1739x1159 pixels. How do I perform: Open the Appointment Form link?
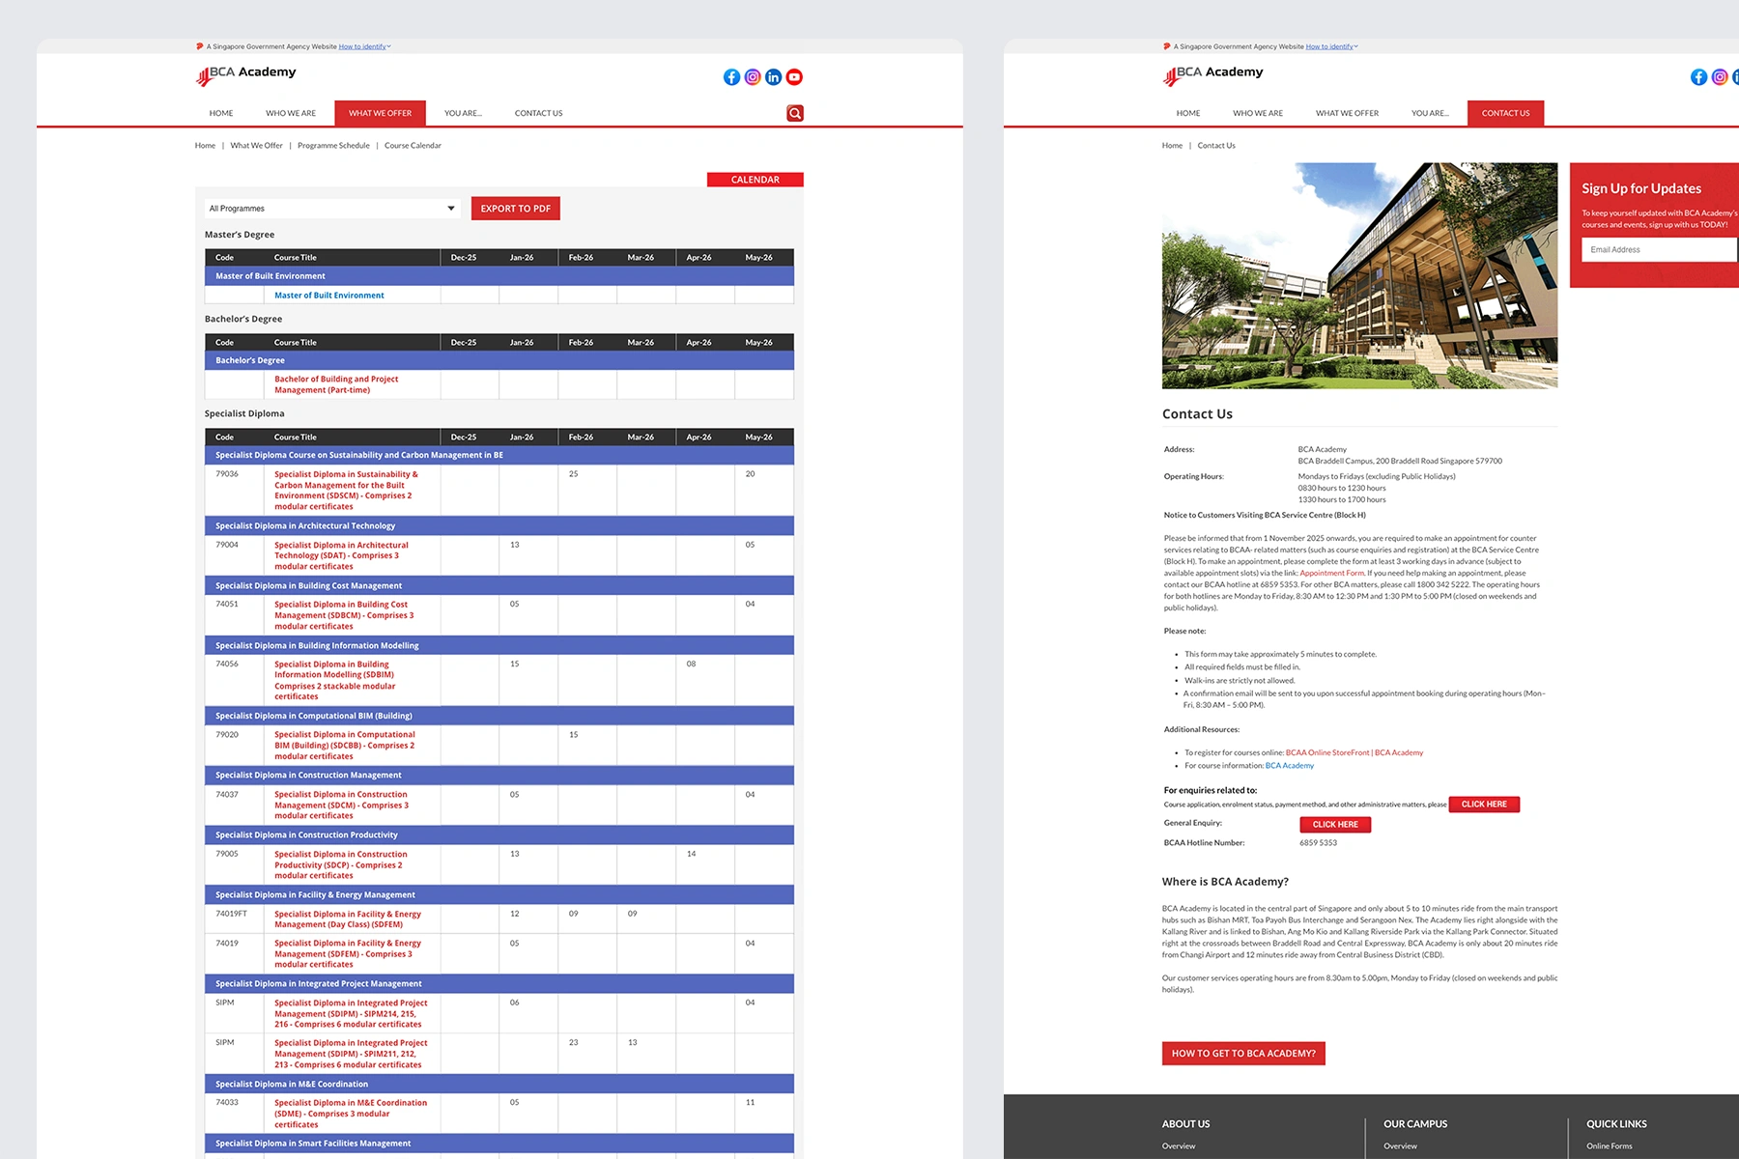click(x=1331, y=573)
